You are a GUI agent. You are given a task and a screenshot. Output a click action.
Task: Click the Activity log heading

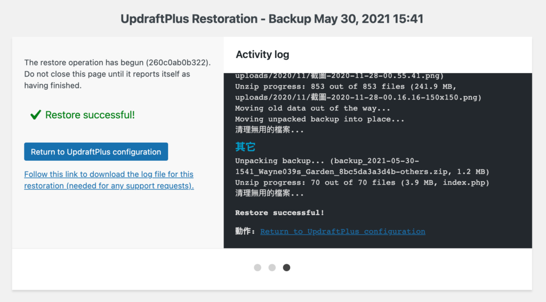(262, 55)
